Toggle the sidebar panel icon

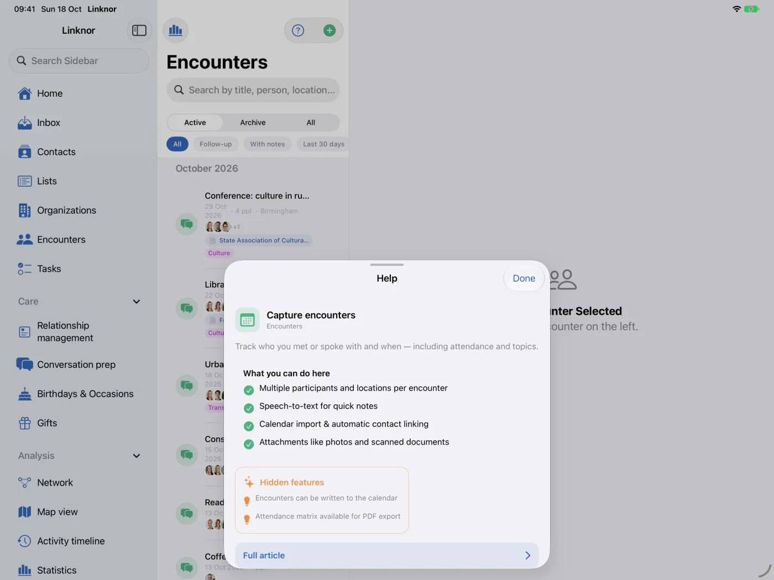coord(139,30)
